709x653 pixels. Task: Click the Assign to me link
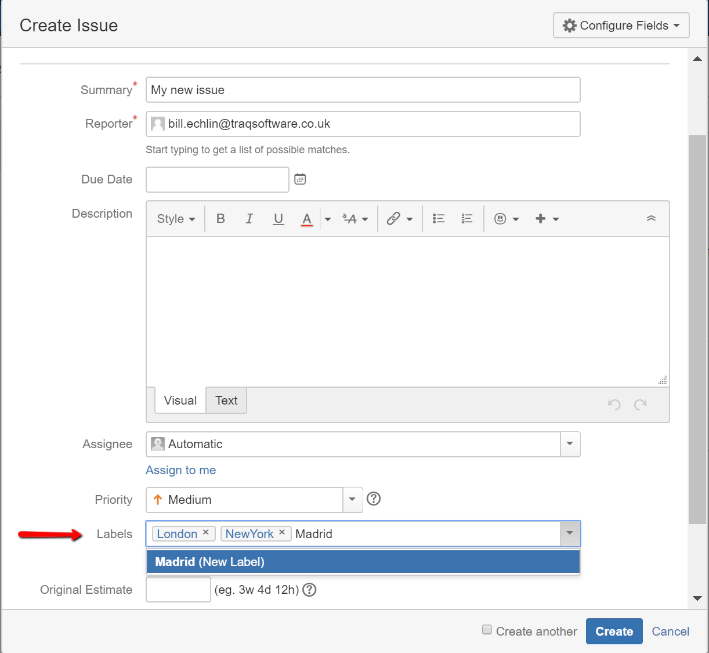pos(180,470)
